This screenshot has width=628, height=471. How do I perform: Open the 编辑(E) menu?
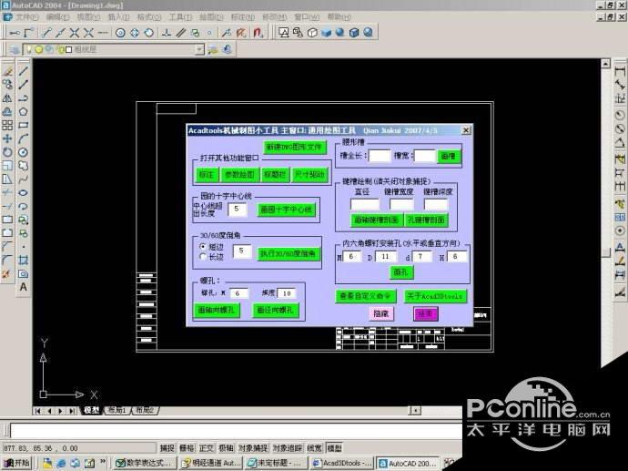point(57,16)
